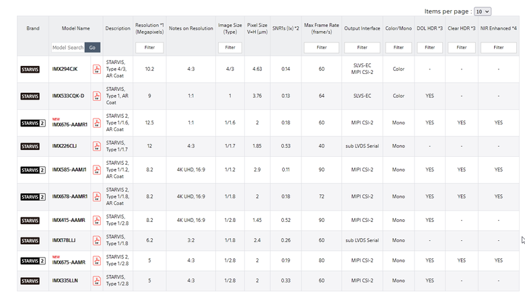The width and height of the screenshot is (525, 298).
Task: Open PDF datasheet for IMX676-AAMR1
Action: pos(97,122)
